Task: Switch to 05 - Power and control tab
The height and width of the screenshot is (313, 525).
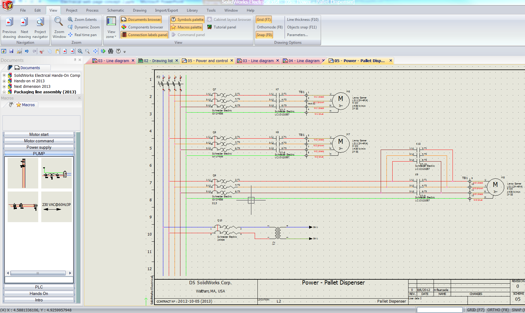Action: click(208, 61)
